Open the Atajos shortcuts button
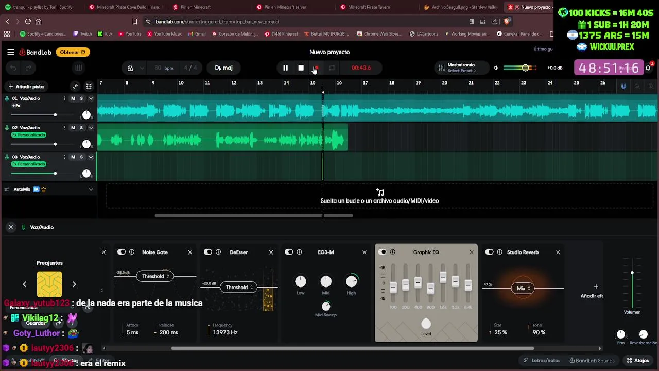This screenshot has height=371, width=659. pyautogui.click(x=638, y=360)
